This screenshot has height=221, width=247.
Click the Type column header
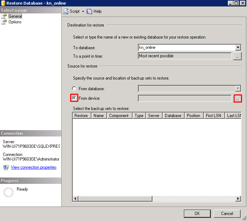139,116
